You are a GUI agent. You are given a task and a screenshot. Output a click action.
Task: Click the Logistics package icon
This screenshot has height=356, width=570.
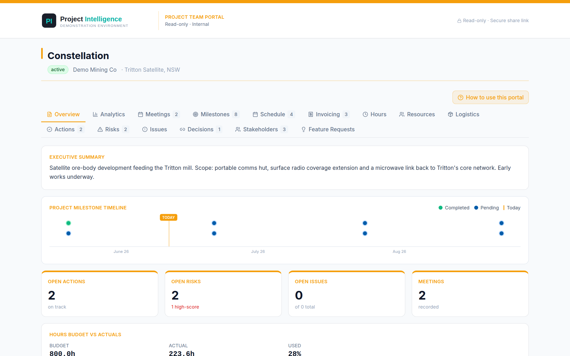(x=450, y=114)
